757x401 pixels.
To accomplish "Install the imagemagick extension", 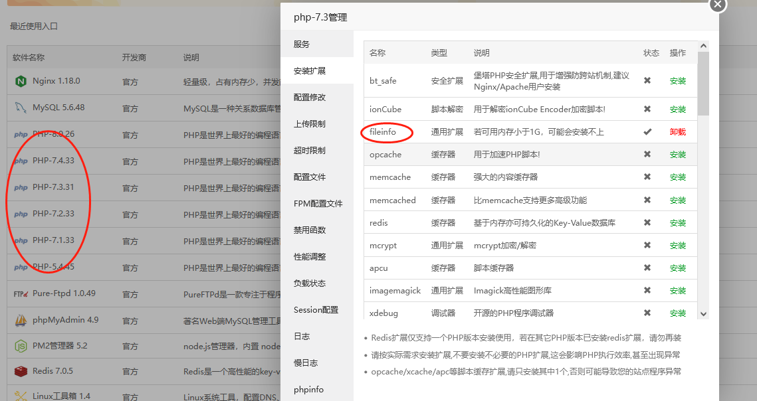I will point(678,291).
